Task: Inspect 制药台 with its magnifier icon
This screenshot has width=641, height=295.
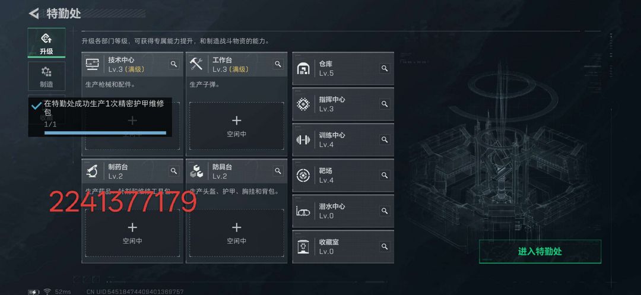Action: tap(174, 171)
